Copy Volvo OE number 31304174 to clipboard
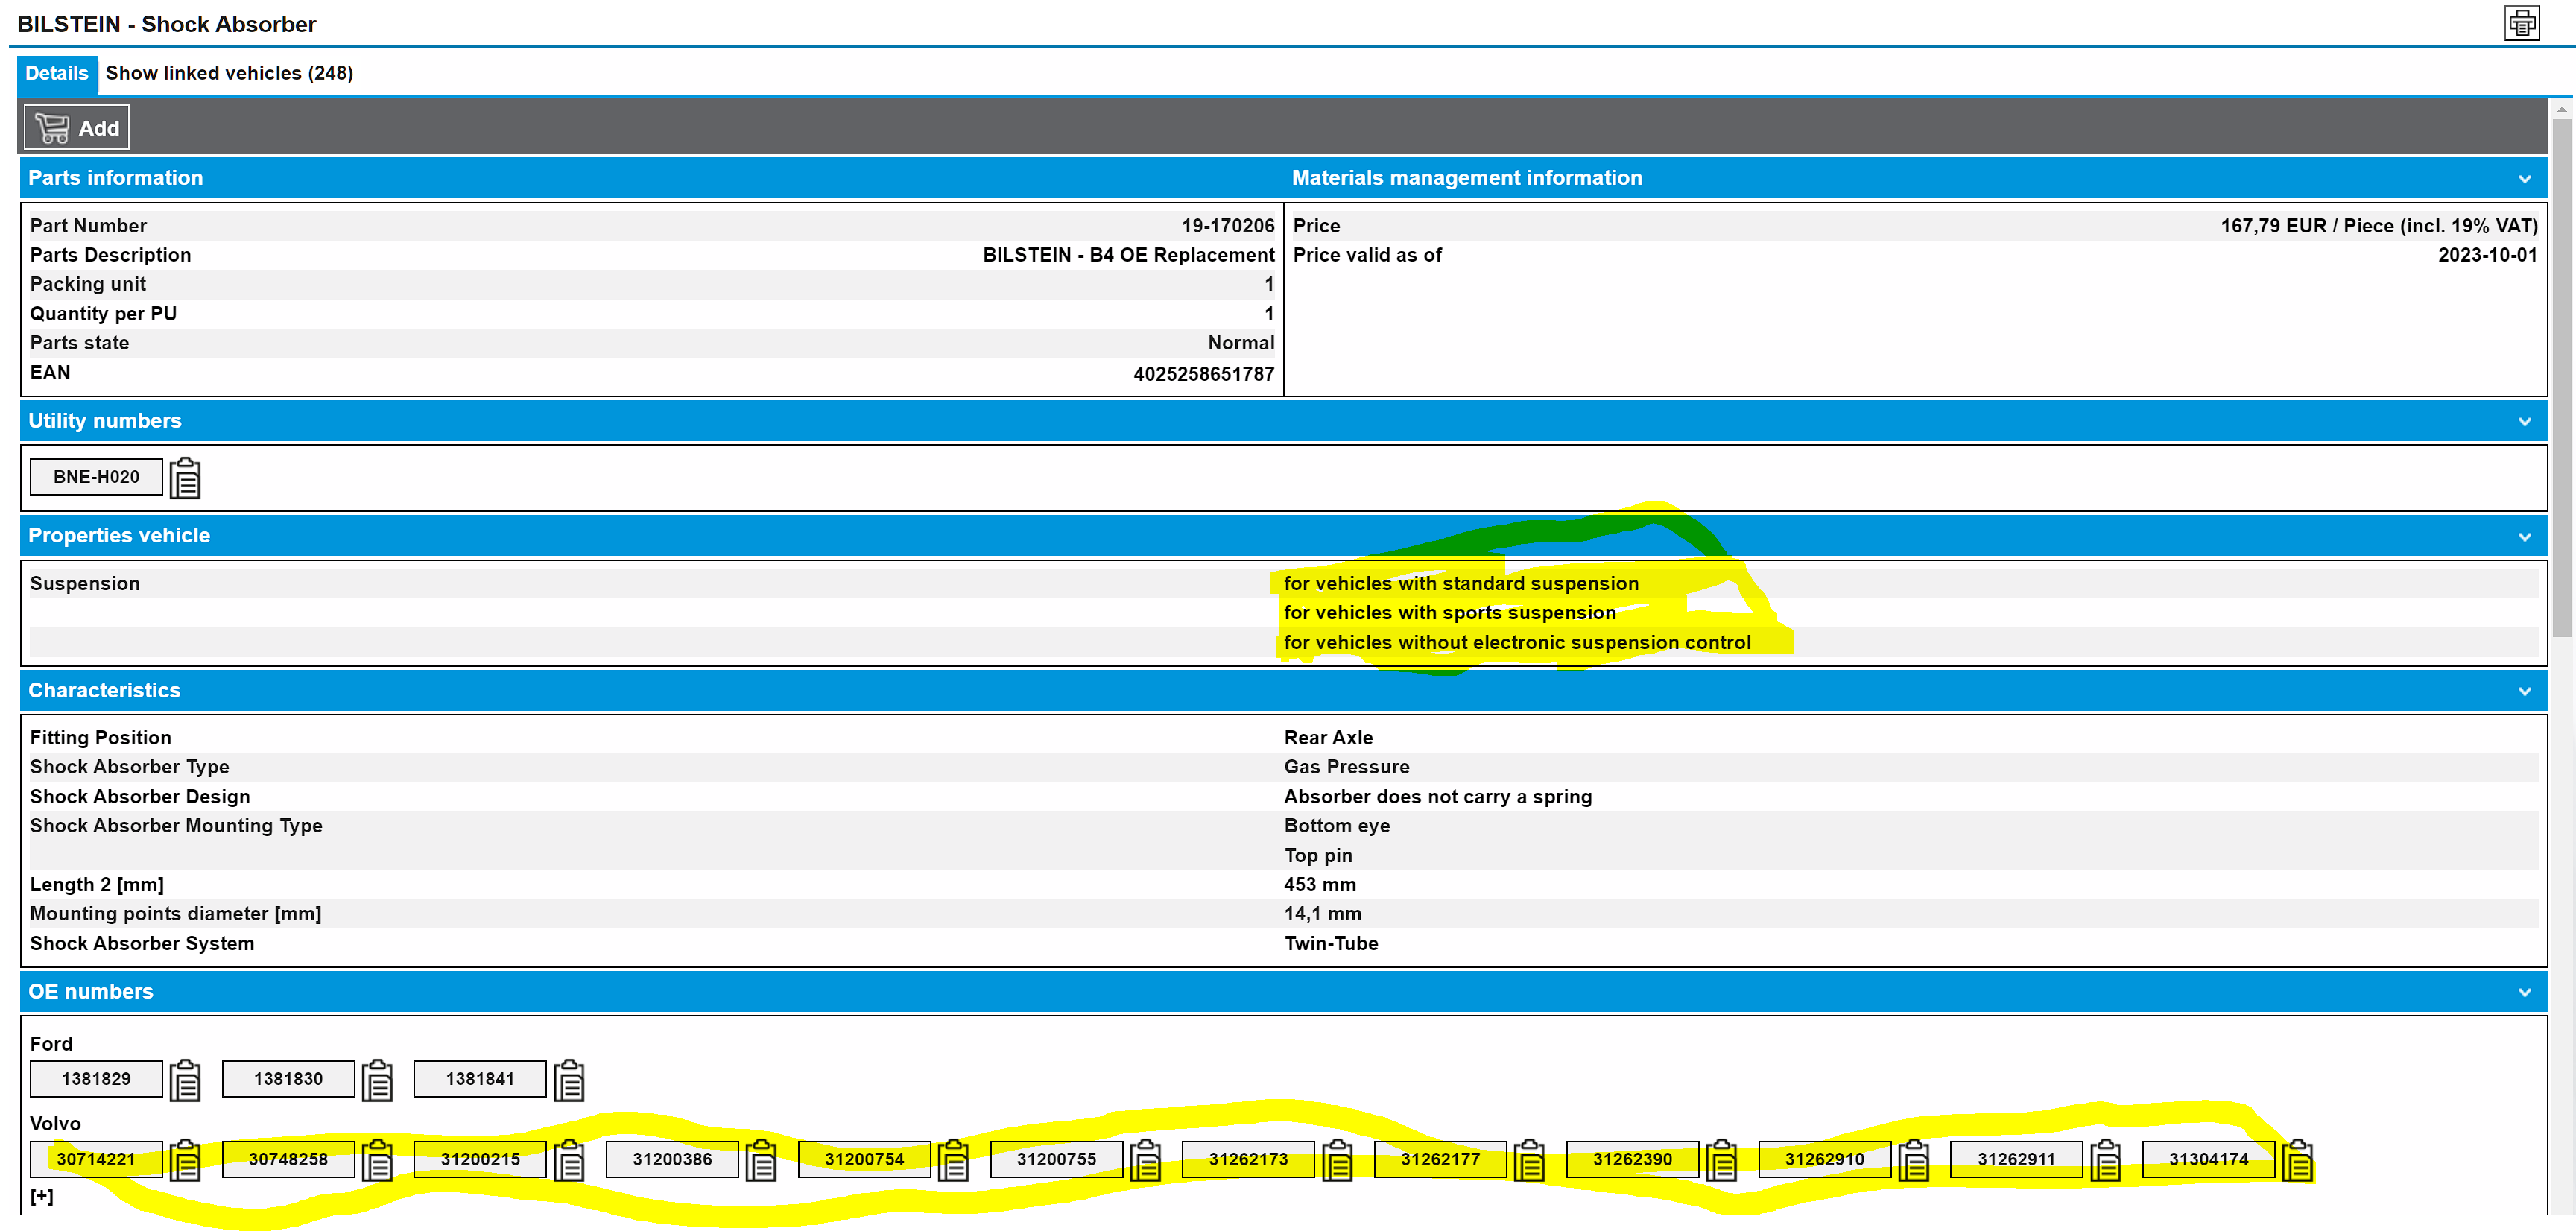 click(x=2297, y=1160)
